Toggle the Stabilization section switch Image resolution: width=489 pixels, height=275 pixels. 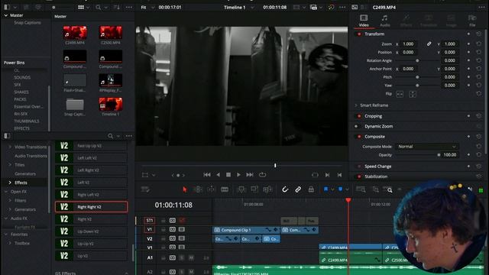click(x=359, y=176)
